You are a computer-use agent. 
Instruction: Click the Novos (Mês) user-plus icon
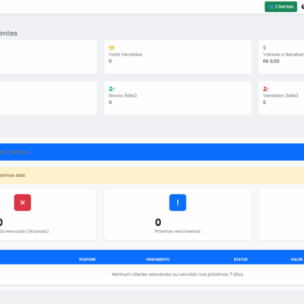[x=112, y=89]
